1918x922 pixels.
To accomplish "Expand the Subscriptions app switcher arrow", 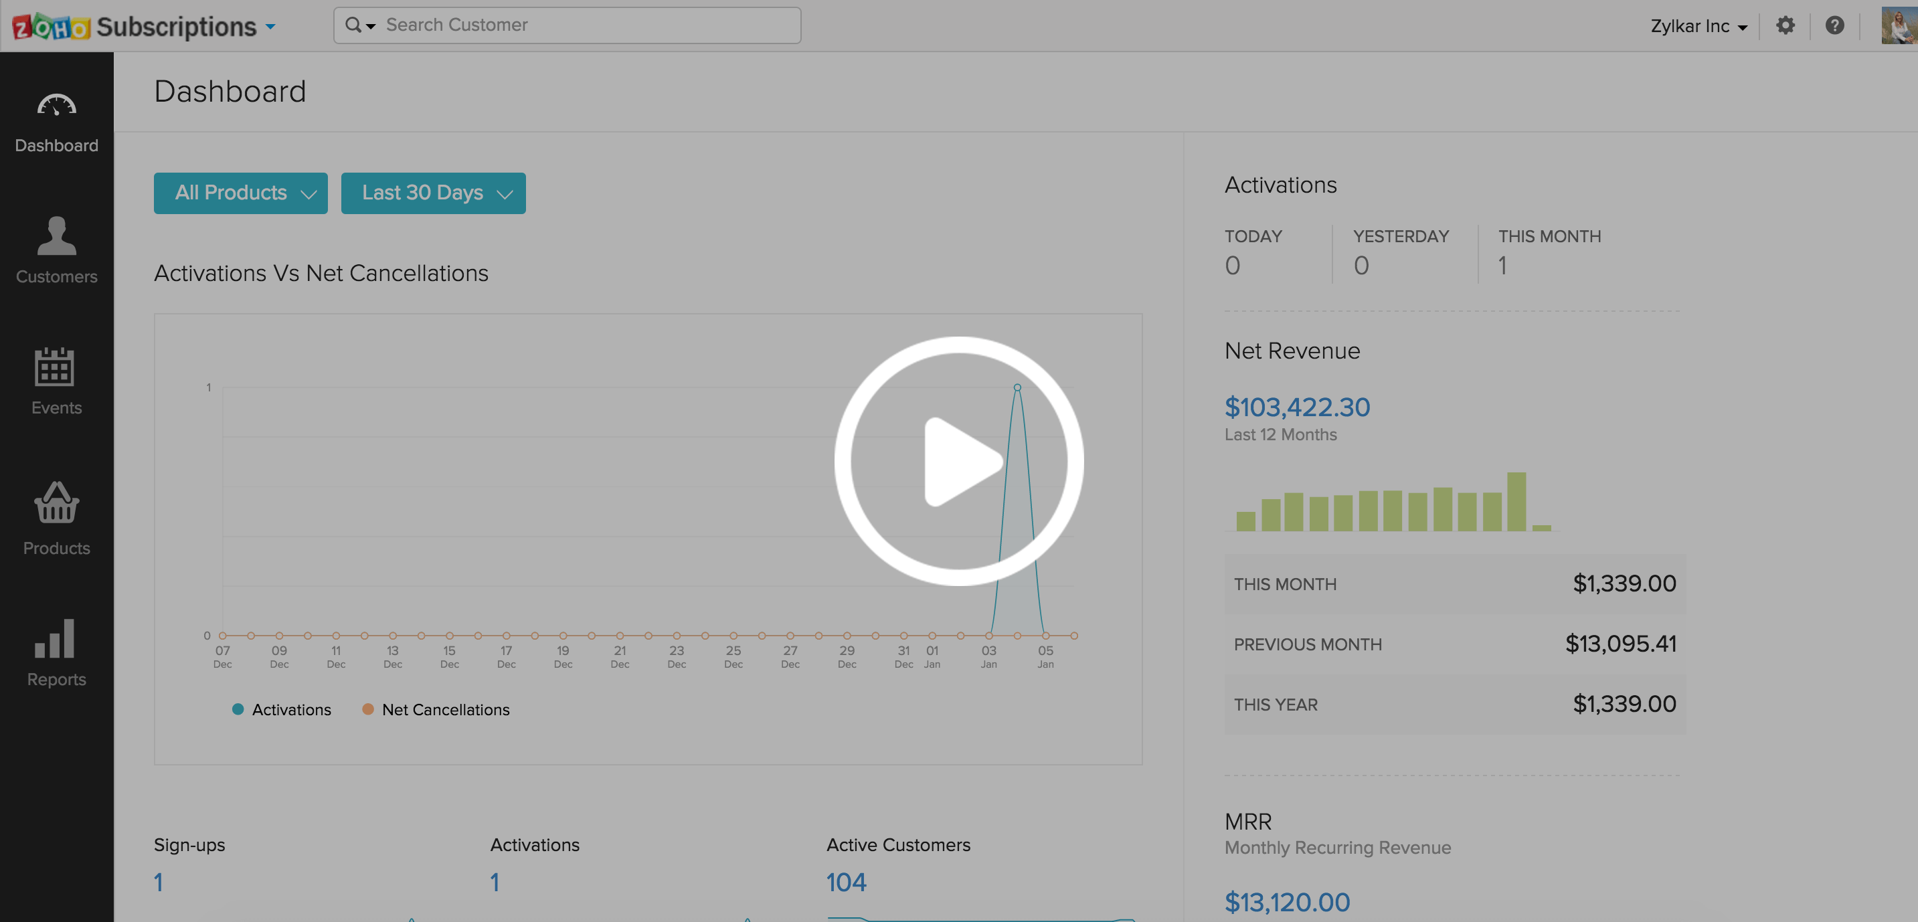I will pos(270,27).
